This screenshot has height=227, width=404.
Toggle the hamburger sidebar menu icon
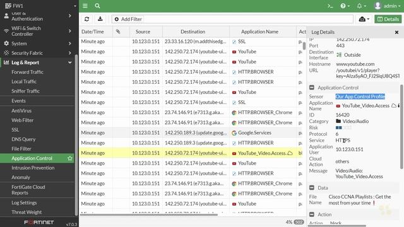click(85, 6)
